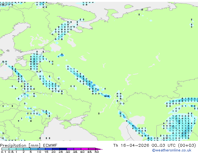Image resolution: width=198 pixels, height=153 pixels.
Task: Click the '50' legend scale value
Action: (97, 152)
